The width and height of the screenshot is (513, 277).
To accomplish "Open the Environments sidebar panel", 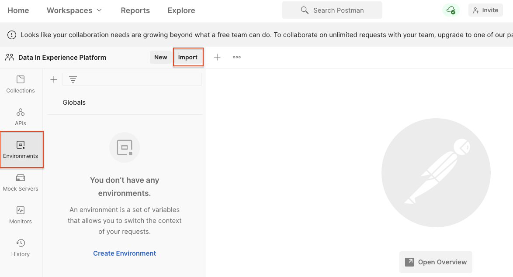I will pos(21,150).
